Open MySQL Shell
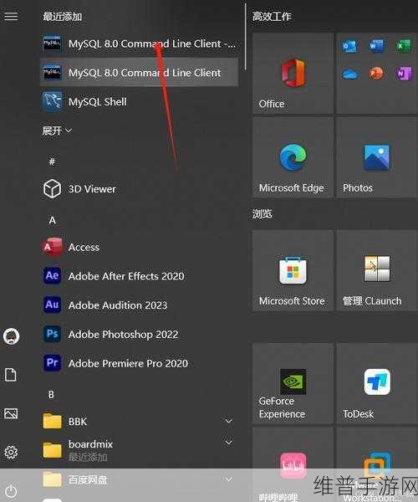This screenshot has width=418, height=502. point(139,102)
